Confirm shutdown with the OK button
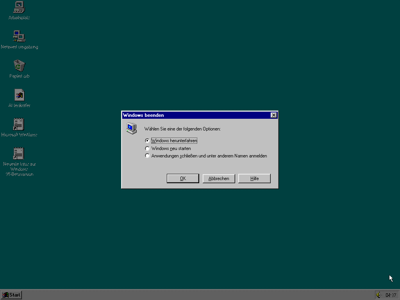This screenshot has width=400, height=300. pyautogui.click(x=183, y=178)
